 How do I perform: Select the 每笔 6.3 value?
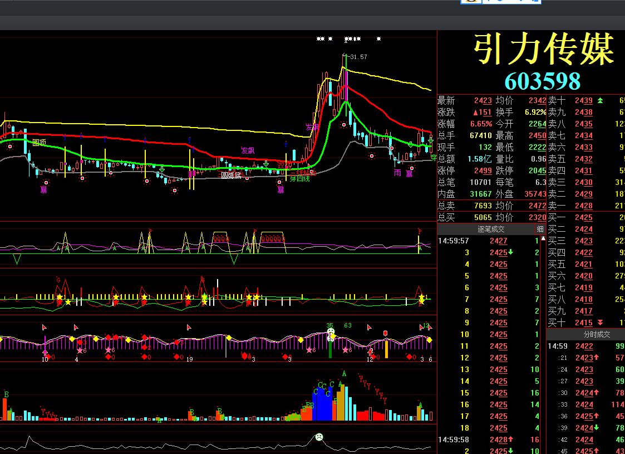(x=540, y=182)
